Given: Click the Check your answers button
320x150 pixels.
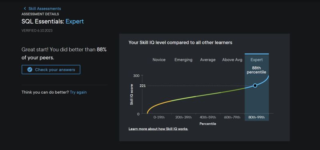Looking at the screenshot, I should pos(51,70).
